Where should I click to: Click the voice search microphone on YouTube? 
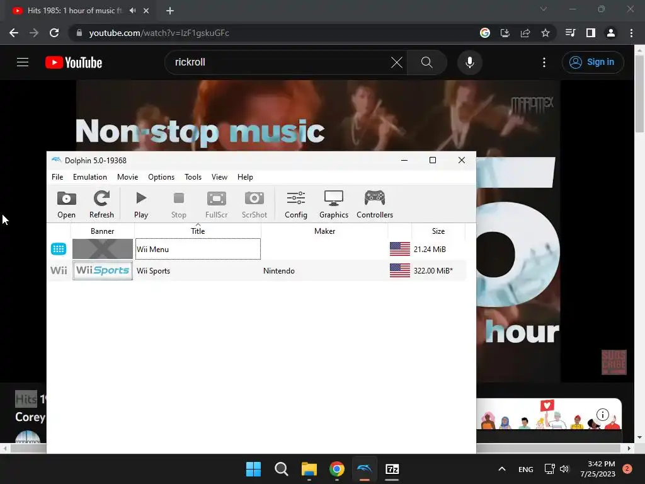click(470, 62)
